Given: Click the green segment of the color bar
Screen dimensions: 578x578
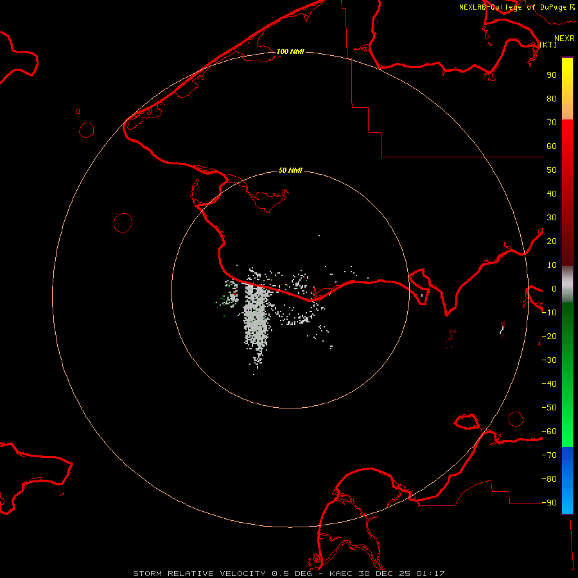Looking at the screenshot, I should click(x=567, y=374).
